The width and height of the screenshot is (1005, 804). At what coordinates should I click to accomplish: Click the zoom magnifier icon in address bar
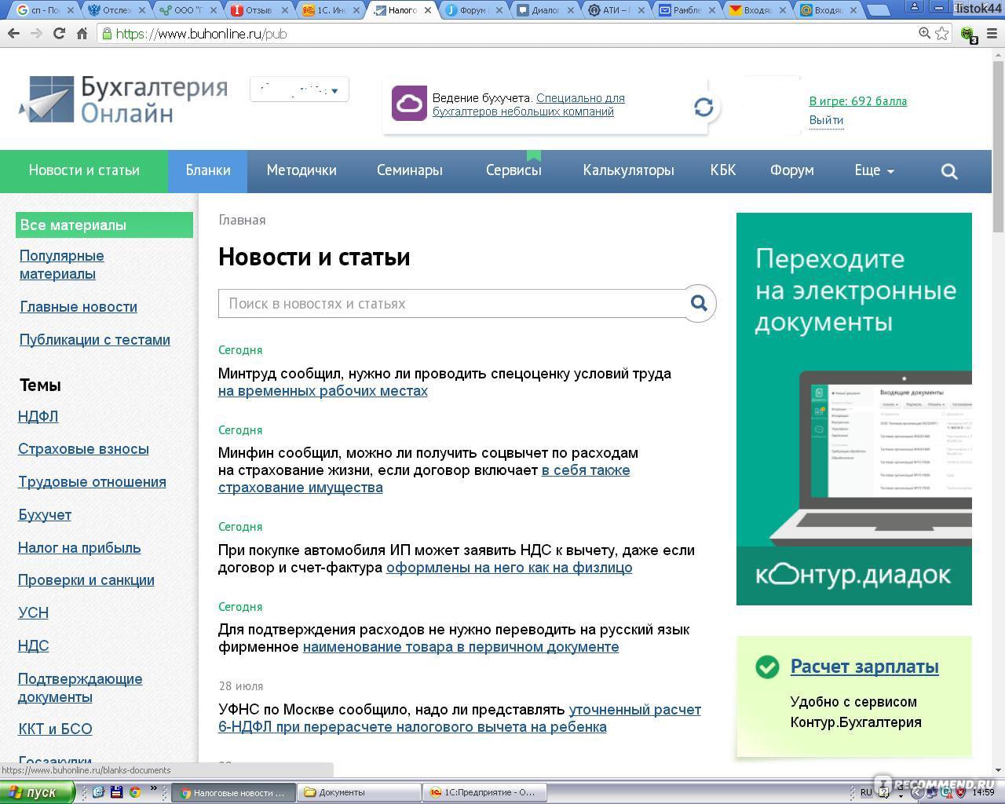pos(925,33)
